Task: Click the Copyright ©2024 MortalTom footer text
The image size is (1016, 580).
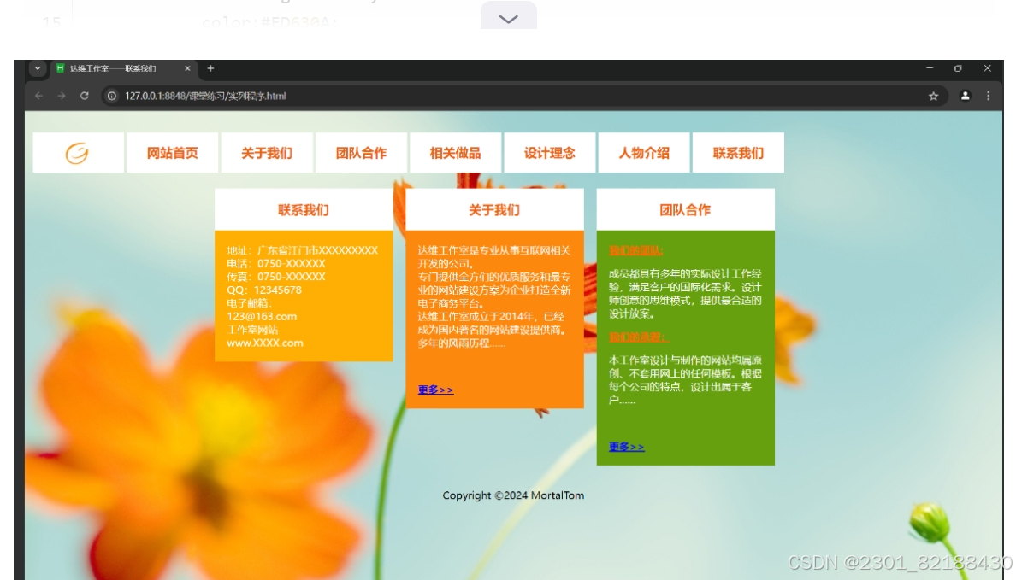Action: (x=513, y=495)
